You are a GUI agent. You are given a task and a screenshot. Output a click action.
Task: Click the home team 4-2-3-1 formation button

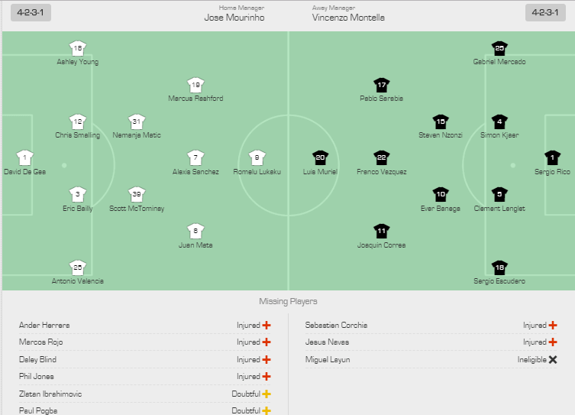point(31,13)
